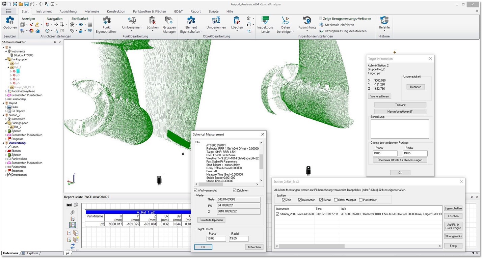Click the Rechnen button in Target Information
The image size is (483, 259).
[x=415, y=87]
